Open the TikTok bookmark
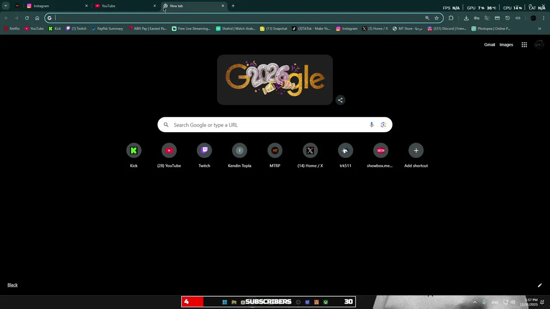The image size is (550, 309). [x=312, y=29]
